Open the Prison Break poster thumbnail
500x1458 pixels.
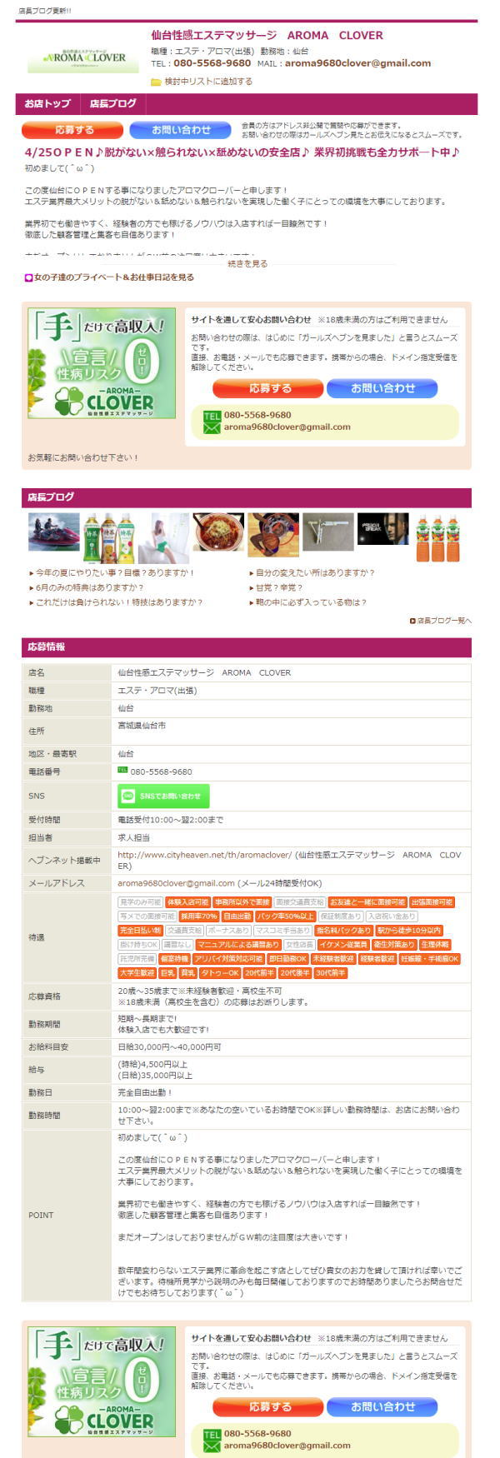383,529
